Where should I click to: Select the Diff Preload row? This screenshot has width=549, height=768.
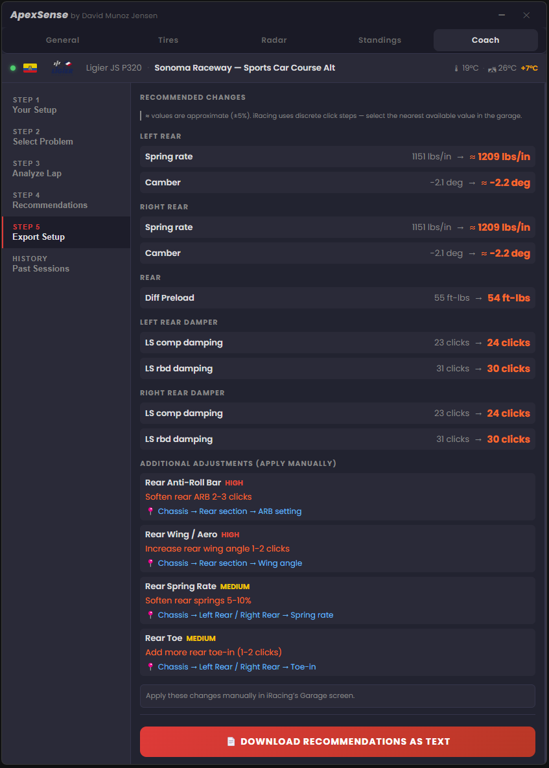tap(337, 297)
